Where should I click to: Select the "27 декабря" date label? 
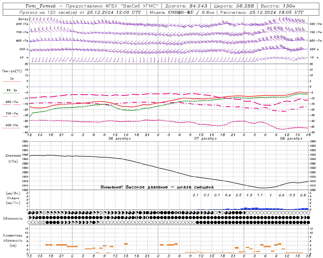[x=205, y=139]
